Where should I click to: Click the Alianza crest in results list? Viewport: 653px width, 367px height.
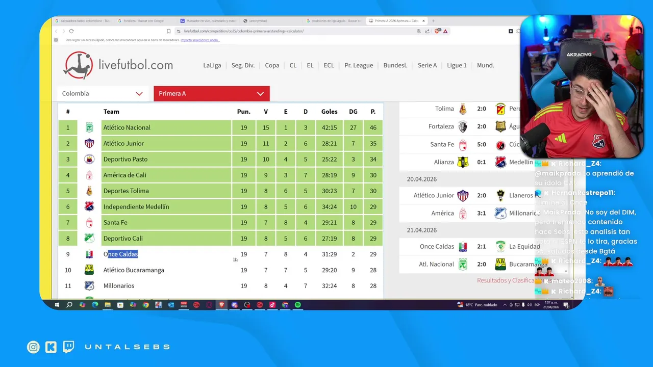pos(463,162)
